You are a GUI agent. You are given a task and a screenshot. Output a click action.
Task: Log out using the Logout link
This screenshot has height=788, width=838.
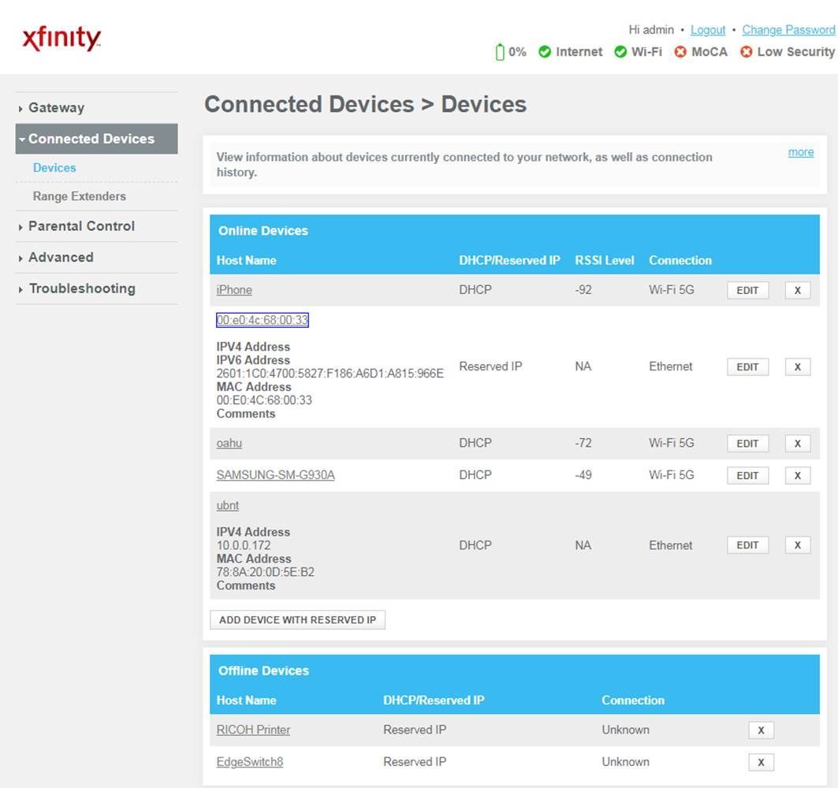tap(707, 30)
